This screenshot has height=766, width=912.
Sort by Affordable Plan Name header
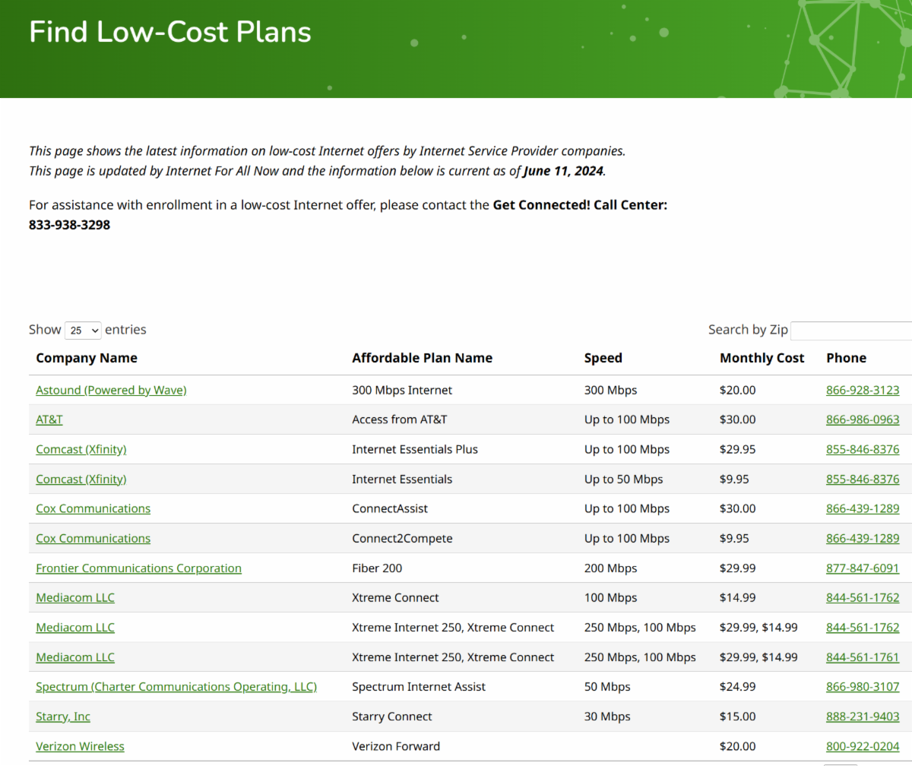[x=422, y=358]
